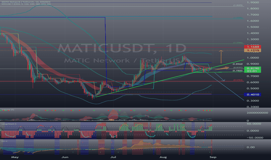Image resolution: width=271 pixels, height=160 pixels.
Task: Select the Long/Short-S indicator label
Action: coord(9,124)
